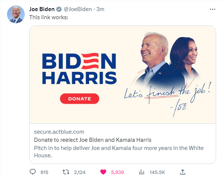Click the 2,124 retweets count
The width and height of the screenshot is (222, 178).
click(80, 172)
